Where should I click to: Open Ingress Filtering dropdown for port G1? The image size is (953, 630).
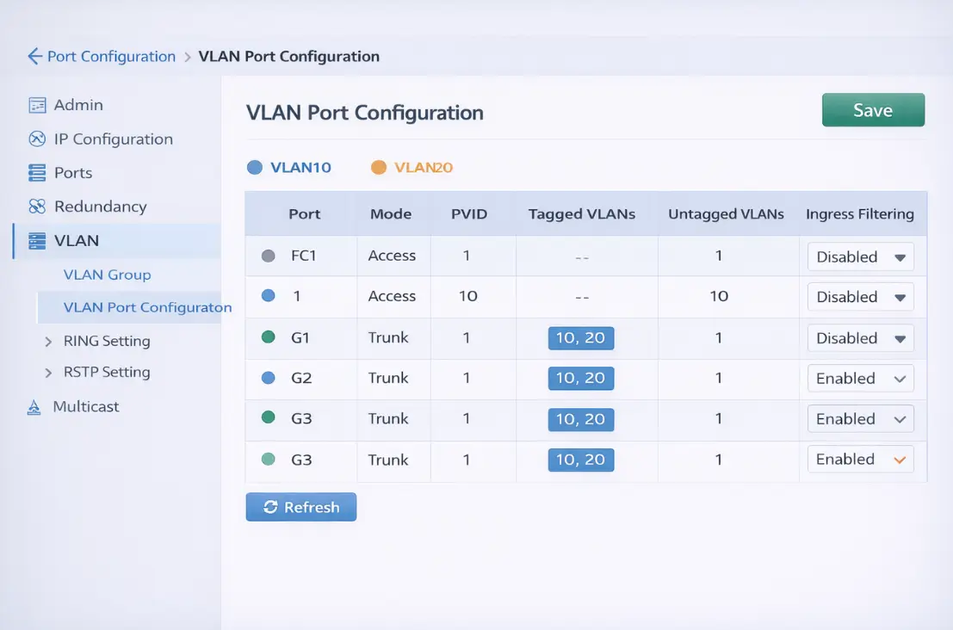(860, 338)
